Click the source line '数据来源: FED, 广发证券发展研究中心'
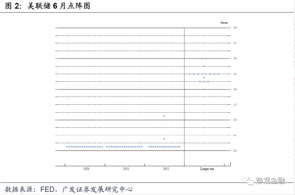Viewport: 295px width, 195px height. click(69, 189)
